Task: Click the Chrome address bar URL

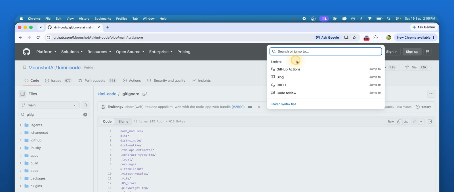Action: (98, 37)
